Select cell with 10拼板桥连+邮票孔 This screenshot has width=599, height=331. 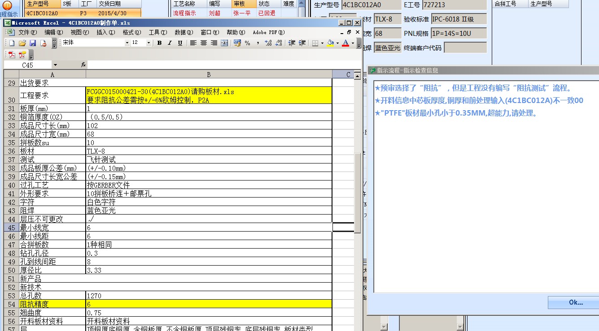(x=209, y=193)
